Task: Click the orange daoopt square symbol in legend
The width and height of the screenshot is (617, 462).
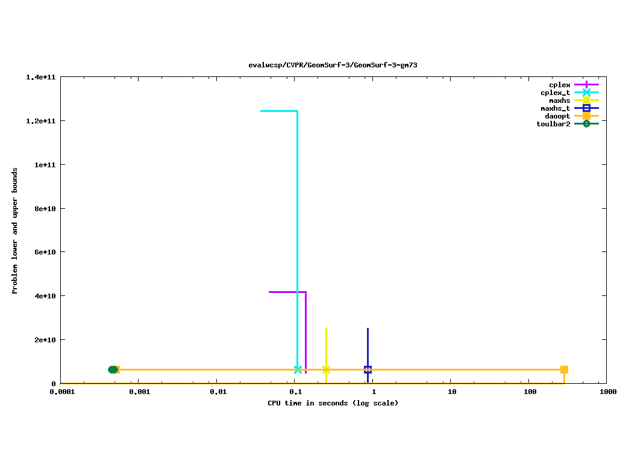Action: coord(586,116)
